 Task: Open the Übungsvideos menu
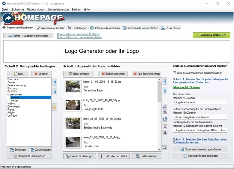(36, 9)
